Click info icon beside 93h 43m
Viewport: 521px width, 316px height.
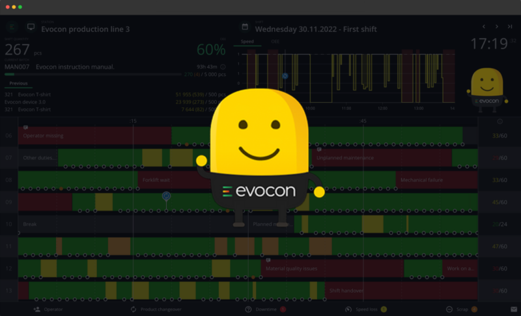tap(223, 67)
